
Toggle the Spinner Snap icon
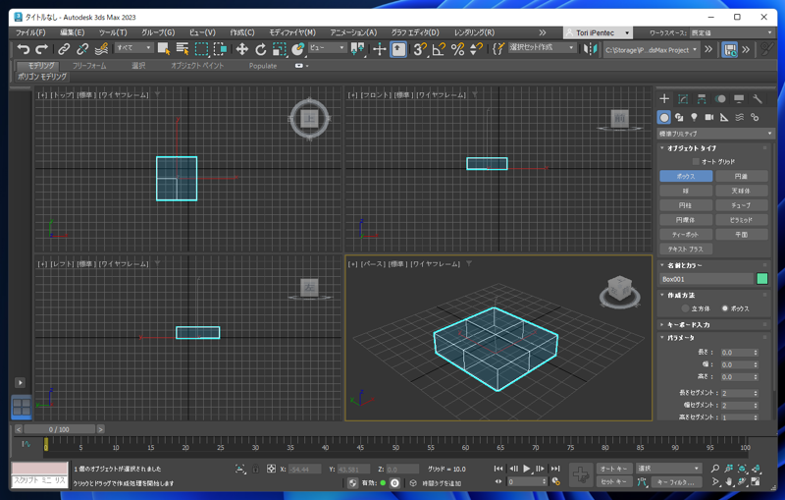(x=476, y=49)
